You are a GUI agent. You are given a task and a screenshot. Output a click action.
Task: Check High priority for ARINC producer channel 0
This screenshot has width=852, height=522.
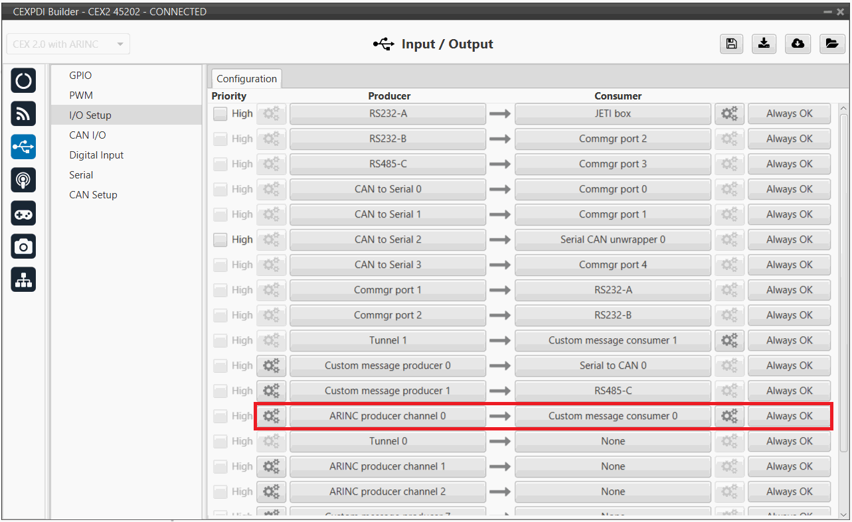pos(220,416)
